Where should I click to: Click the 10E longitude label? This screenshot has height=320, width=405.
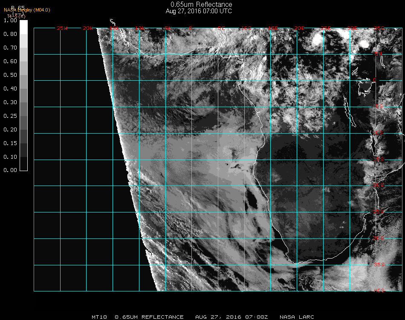point(246,28)
